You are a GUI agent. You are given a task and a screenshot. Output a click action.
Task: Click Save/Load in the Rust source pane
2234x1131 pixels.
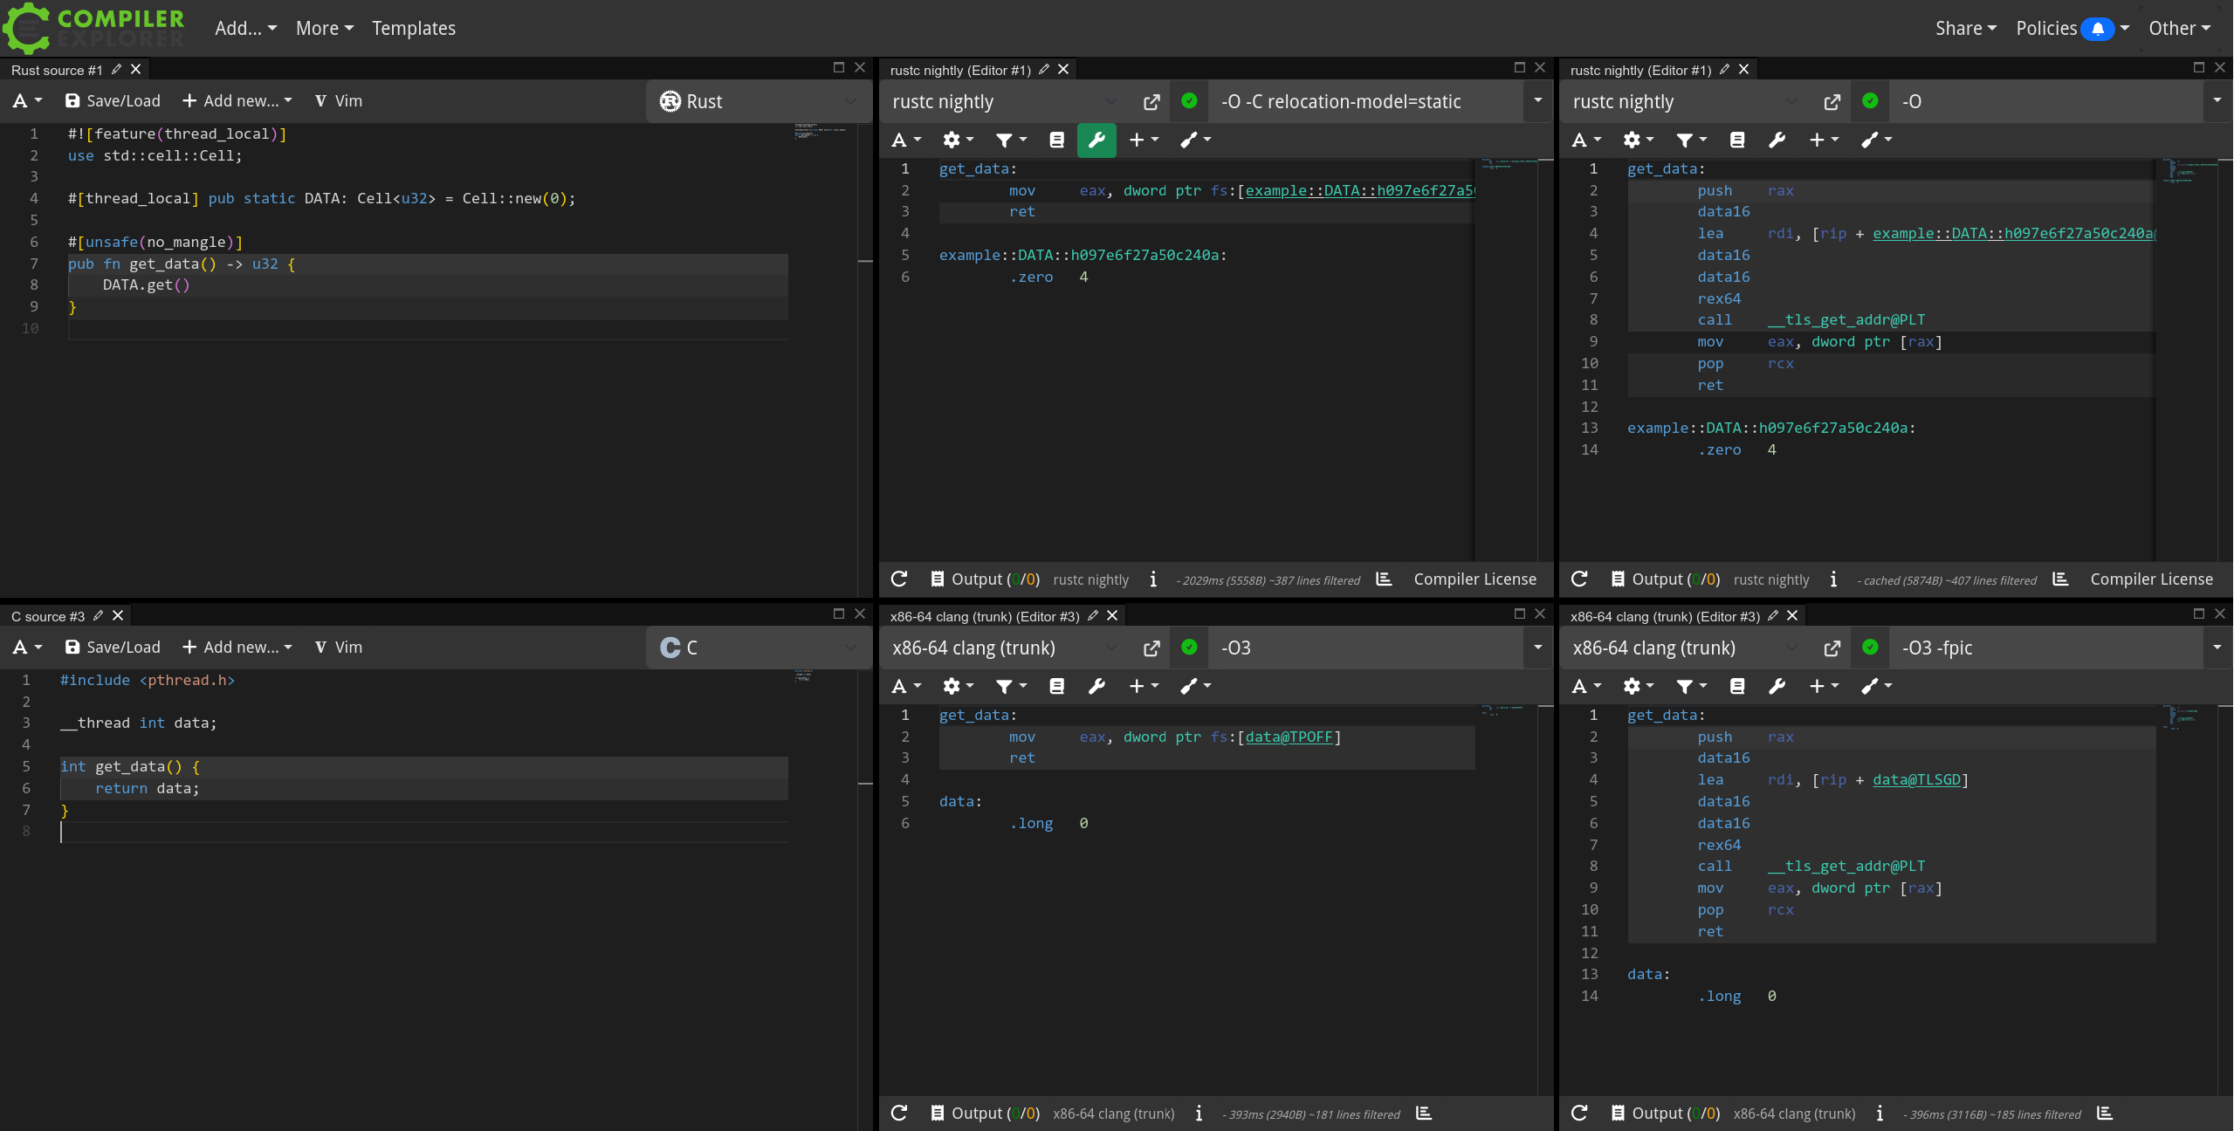[113, 101]
